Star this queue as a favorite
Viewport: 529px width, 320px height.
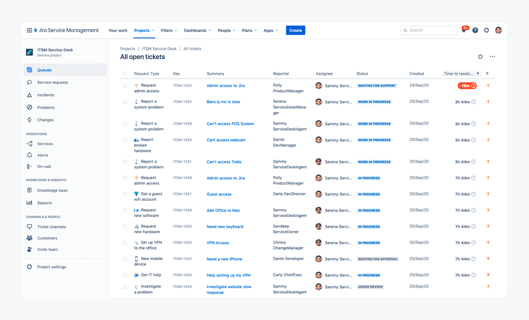[480, 56]
